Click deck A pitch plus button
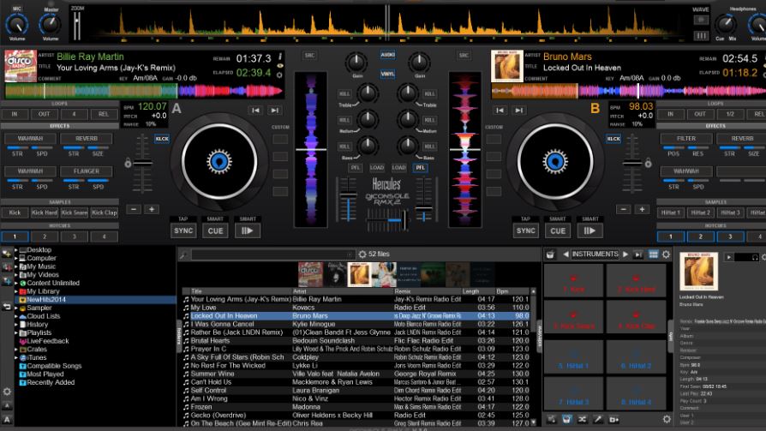 tap(152, 209)
